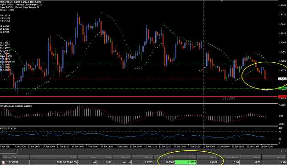Click the red level price tag on the price axis

click(282, 96)
